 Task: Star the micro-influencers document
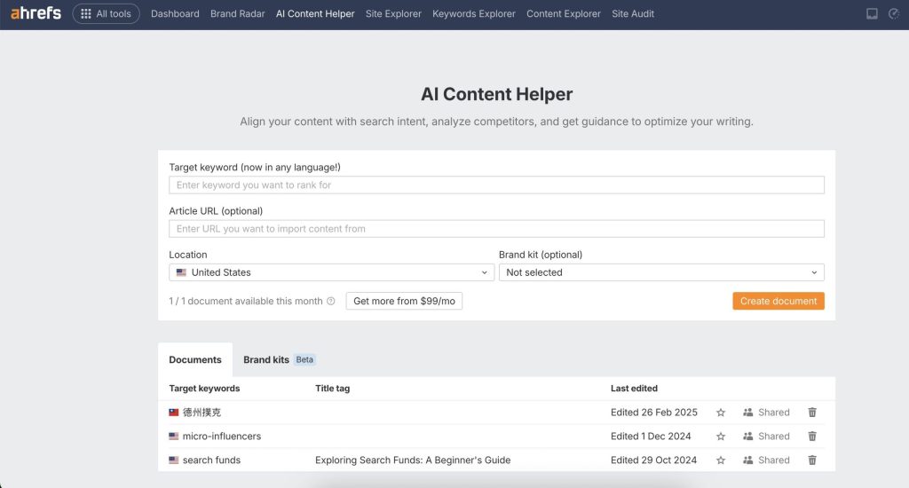click(721, 437)
